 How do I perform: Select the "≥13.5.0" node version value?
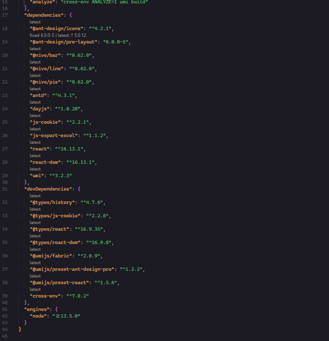[66, 316]
